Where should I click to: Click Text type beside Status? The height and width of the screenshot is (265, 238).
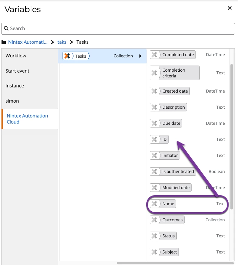[x=221, y=236]
